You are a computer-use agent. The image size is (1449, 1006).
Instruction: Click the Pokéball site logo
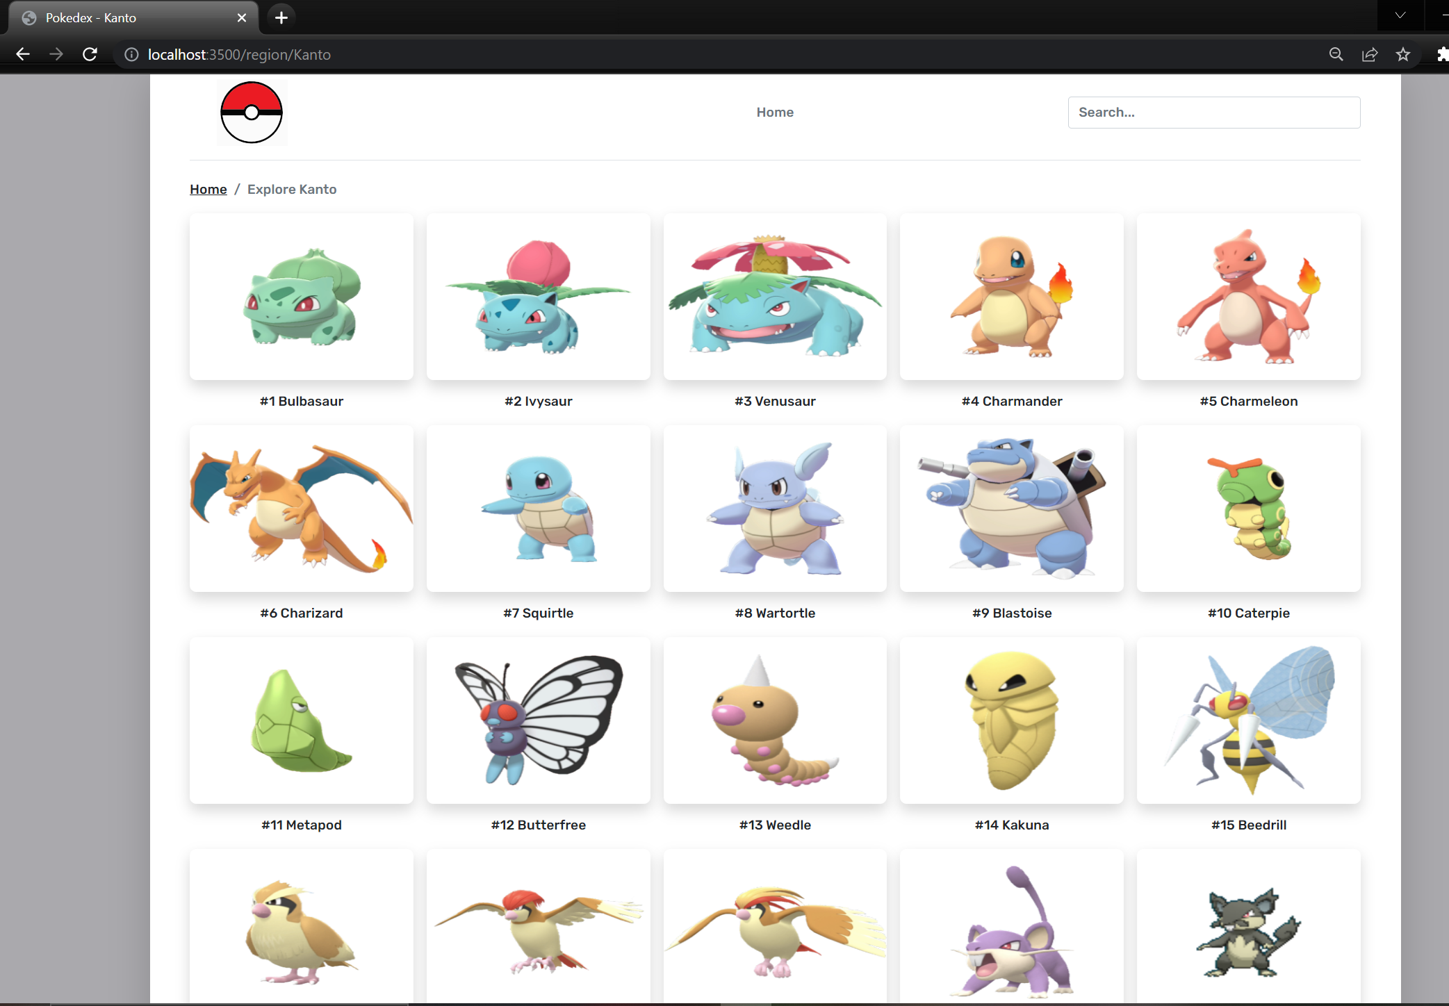pyautogui.click(x=251, y=112)
